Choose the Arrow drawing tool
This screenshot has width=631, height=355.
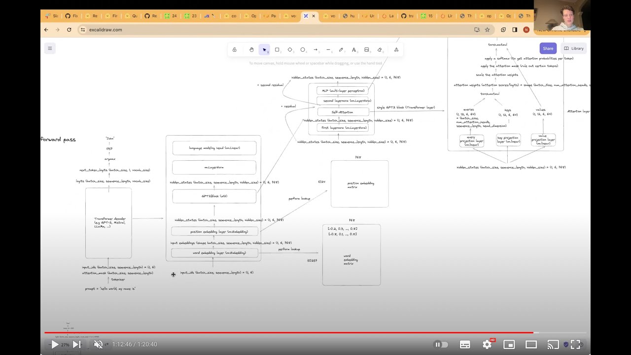point(315,50)
